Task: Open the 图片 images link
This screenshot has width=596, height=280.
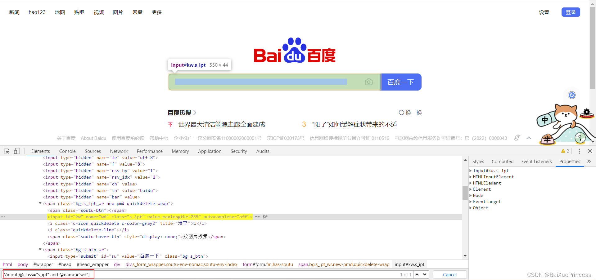Action: [118, 12]
